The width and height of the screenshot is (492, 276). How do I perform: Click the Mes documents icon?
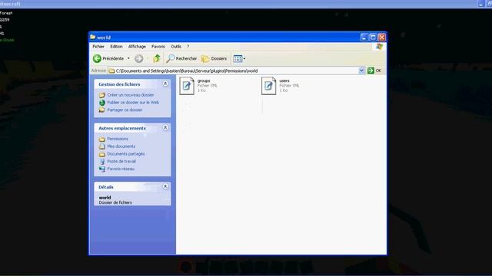(x=102, y=146)
